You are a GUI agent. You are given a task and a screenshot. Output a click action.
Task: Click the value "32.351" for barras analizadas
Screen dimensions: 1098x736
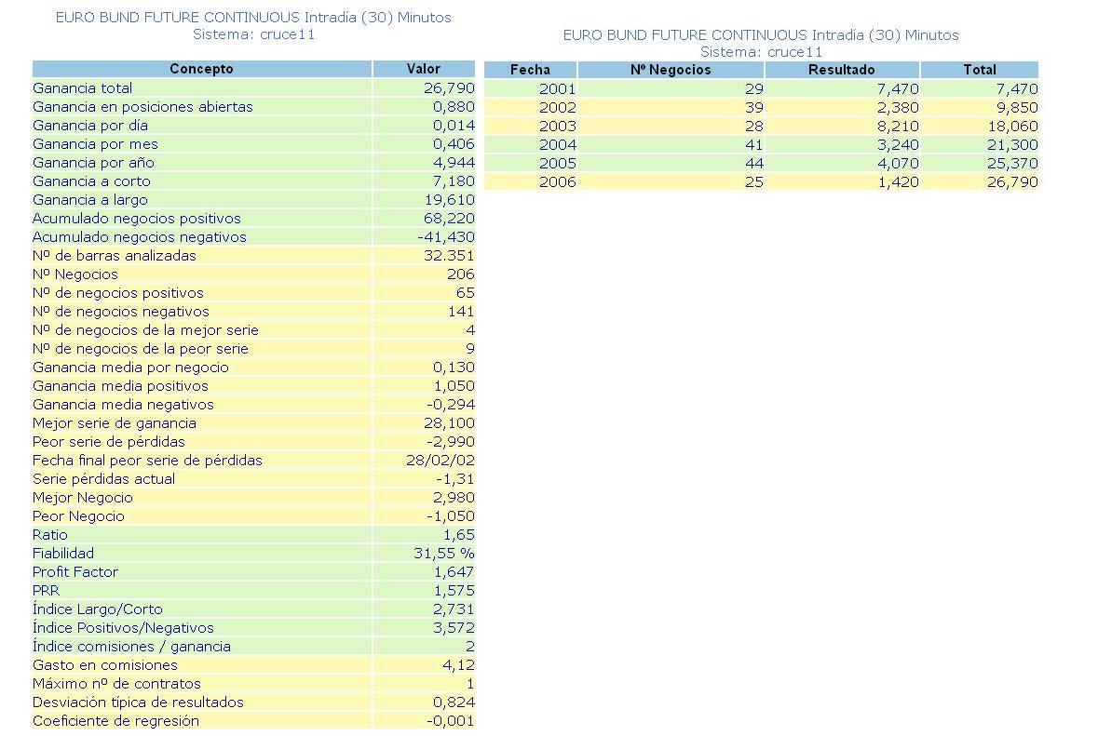[x=449, y=255]
